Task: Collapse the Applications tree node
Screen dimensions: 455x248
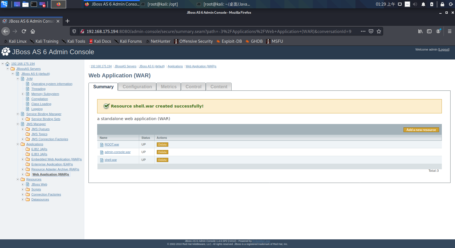Action: (x=18, y=144)
